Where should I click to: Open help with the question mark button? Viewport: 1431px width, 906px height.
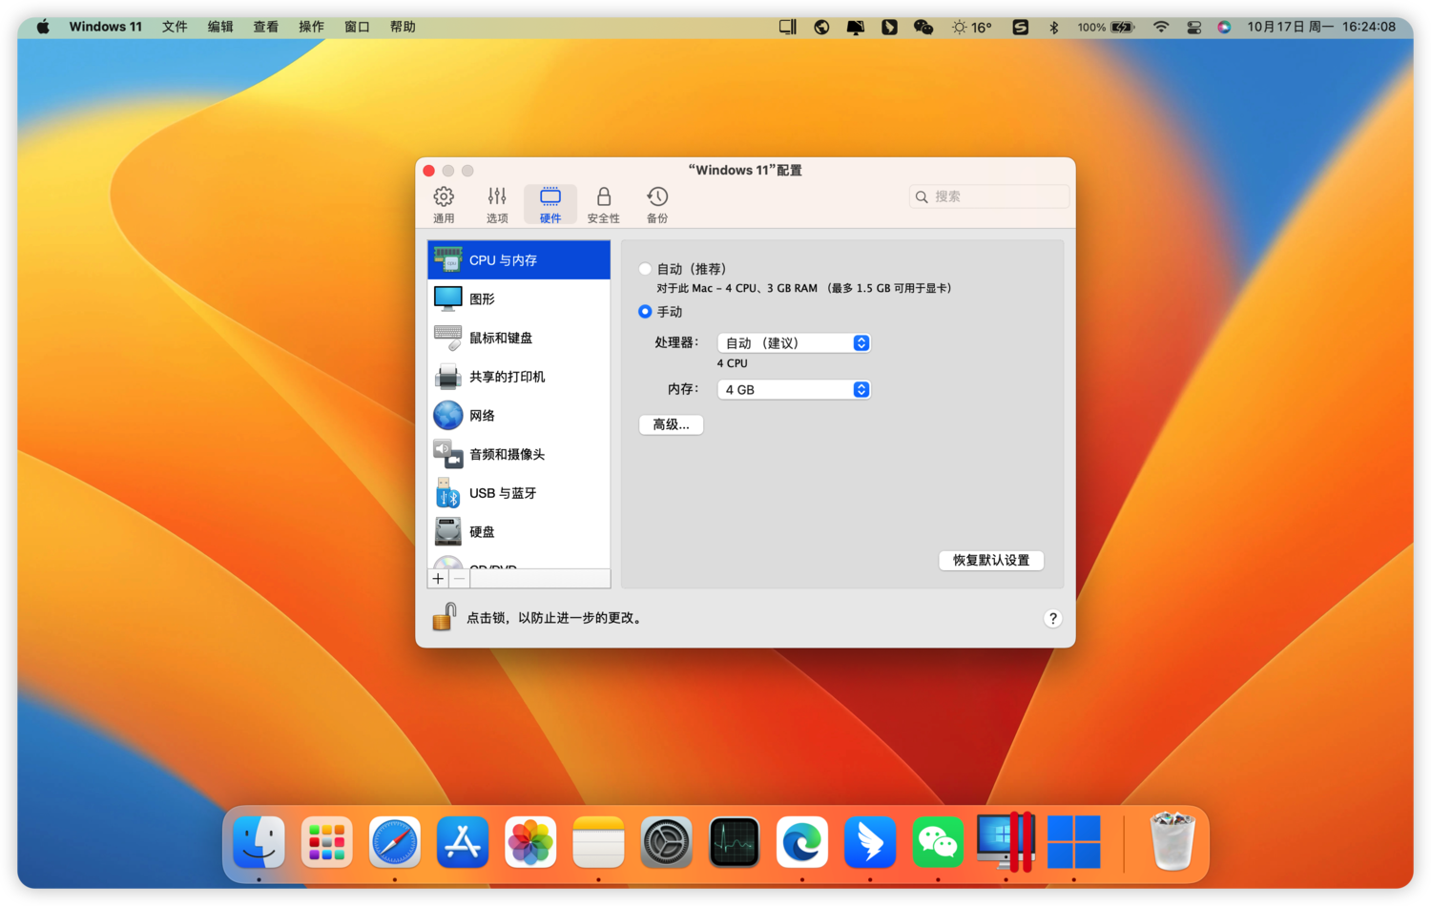pos(1052,618)
